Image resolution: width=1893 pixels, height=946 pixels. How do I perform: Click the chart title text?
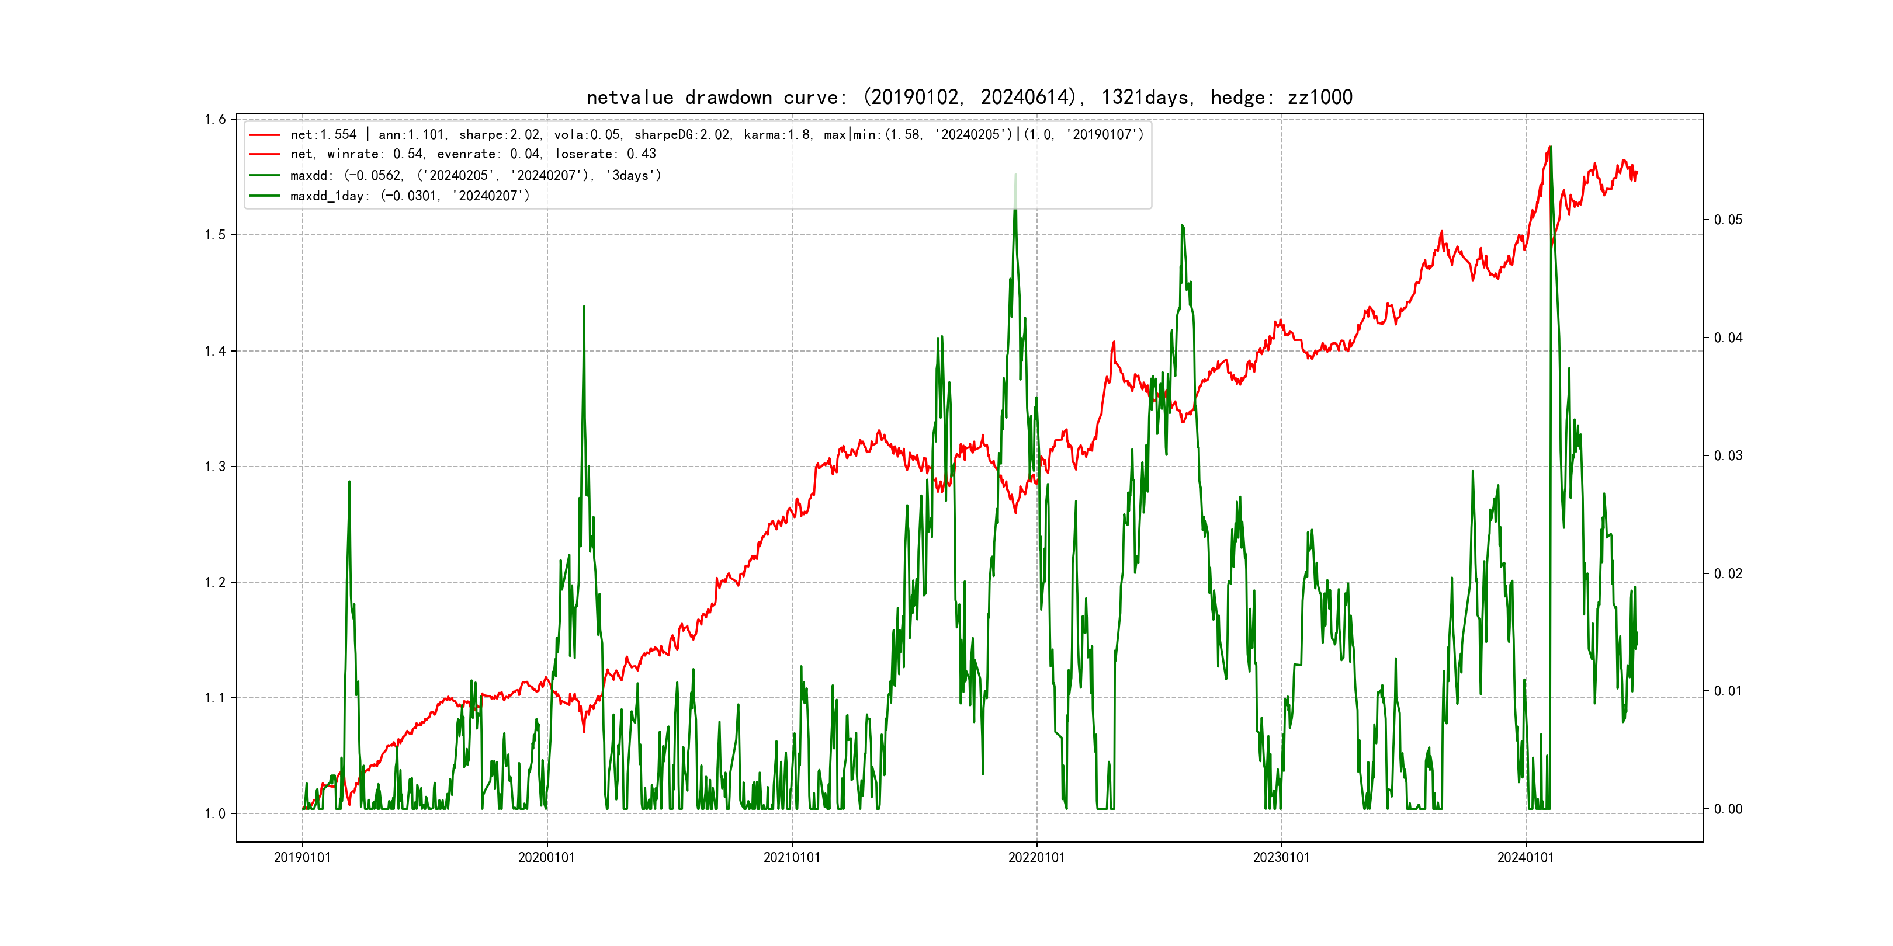coord(969,97)
